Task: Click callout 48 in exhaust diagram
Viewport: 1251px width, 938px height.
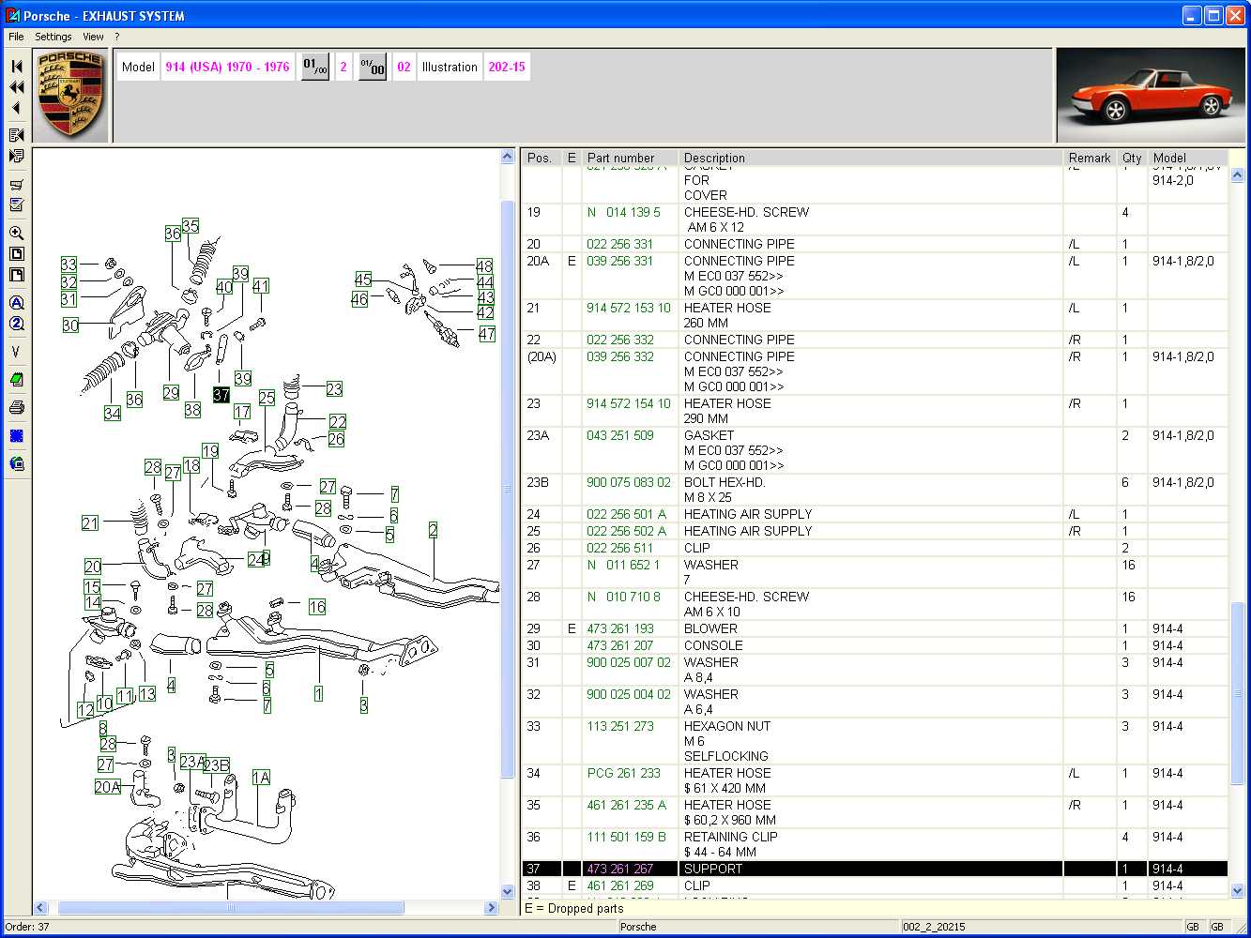Action: click(x=484, y=266)
